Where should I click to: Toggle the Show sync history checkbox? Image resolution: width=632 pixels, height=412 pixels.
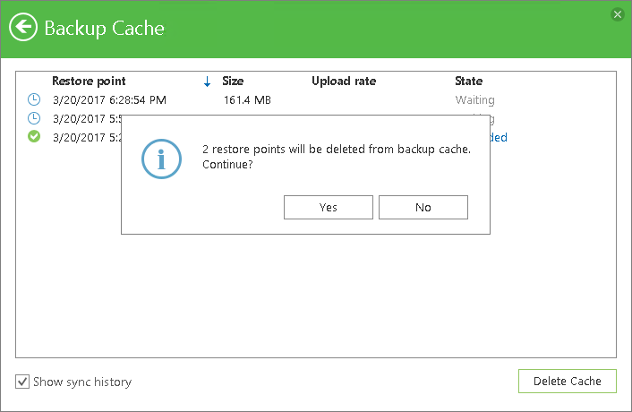[x=22, y=382]
